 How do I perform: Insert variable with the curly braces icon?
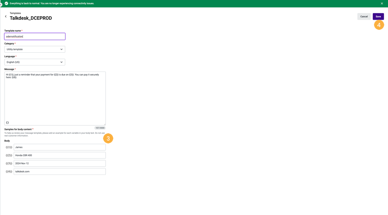8,123
